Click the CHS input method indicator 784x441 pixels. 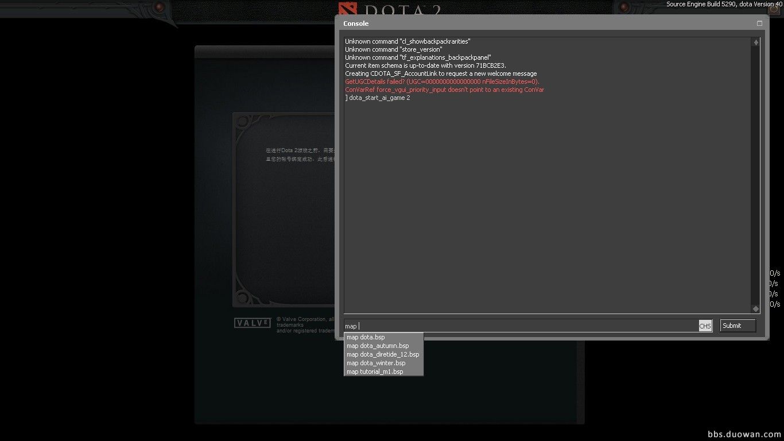705,326
